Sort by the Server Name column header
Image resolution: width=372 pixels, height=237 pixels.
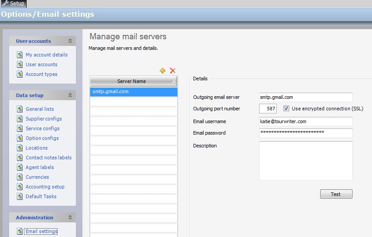pos(132,81)
